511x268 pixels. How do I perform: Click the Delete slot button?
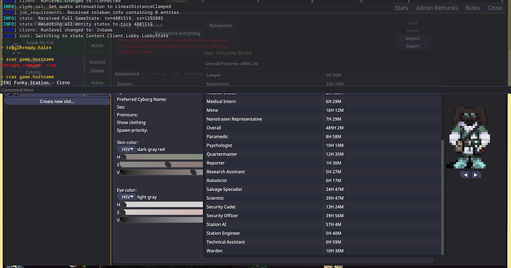[97, 70]
